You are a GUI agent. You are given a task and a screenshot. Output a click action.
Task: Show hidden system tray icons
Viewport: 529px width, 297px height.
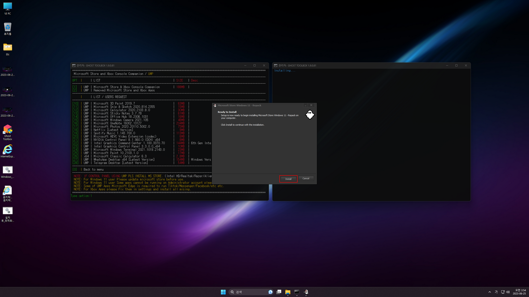490,292
